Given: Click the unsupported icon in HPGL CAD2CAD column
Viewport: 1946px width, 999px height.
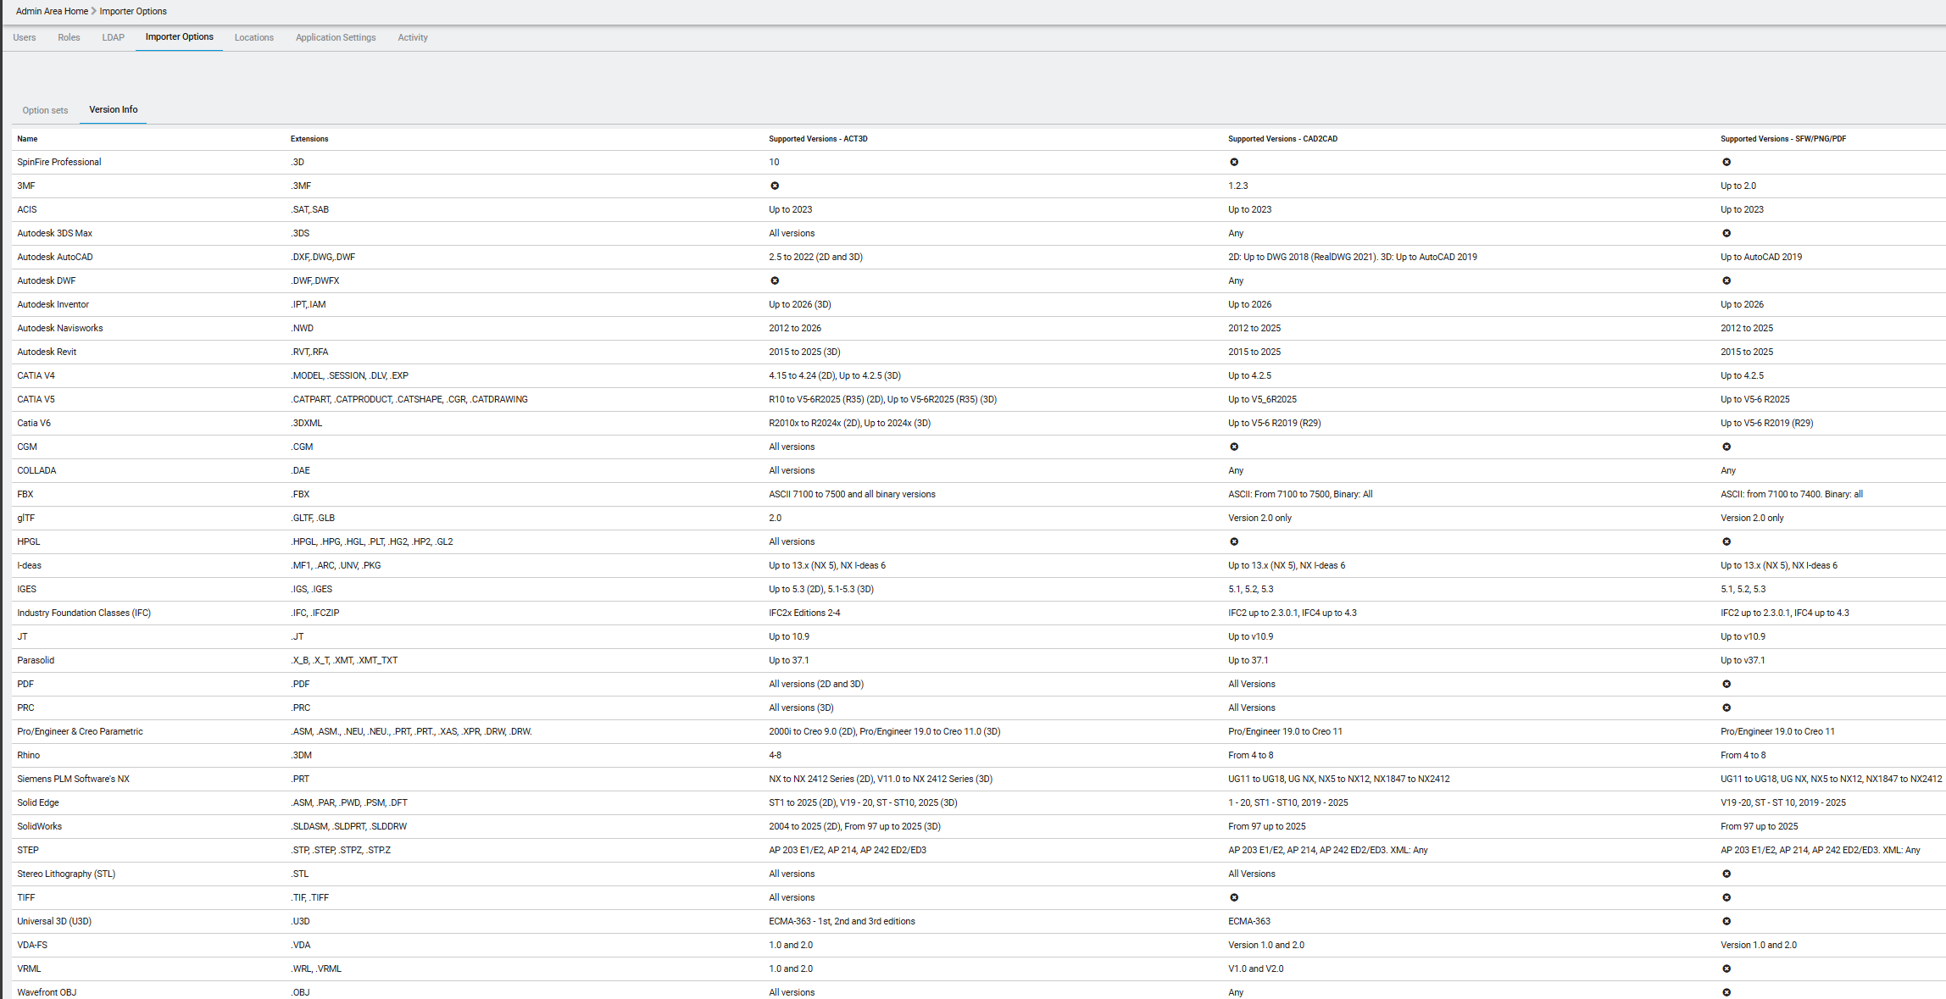Looking at the screenshot, I should point(1234,541).
